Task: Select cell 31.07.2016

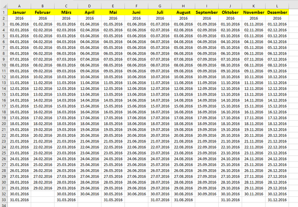Action: (160, 200)
